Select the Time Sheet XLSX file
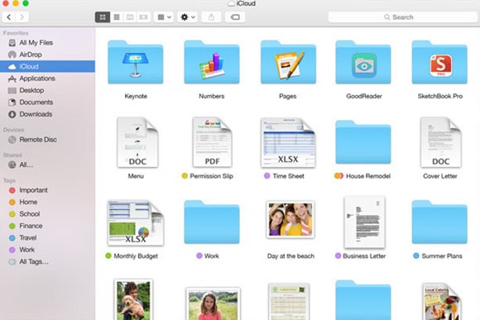Image resolution: width=480 pixels, height=320 pixels. click(x=288, y=142)
